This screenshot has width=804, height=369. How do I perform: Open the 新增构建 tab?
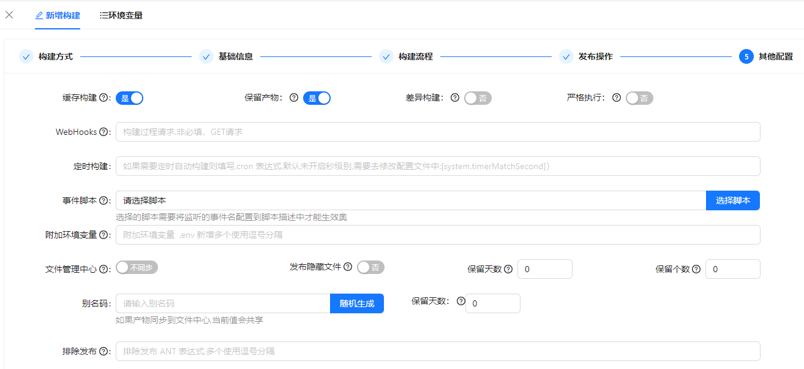click(x=58, y=15)
